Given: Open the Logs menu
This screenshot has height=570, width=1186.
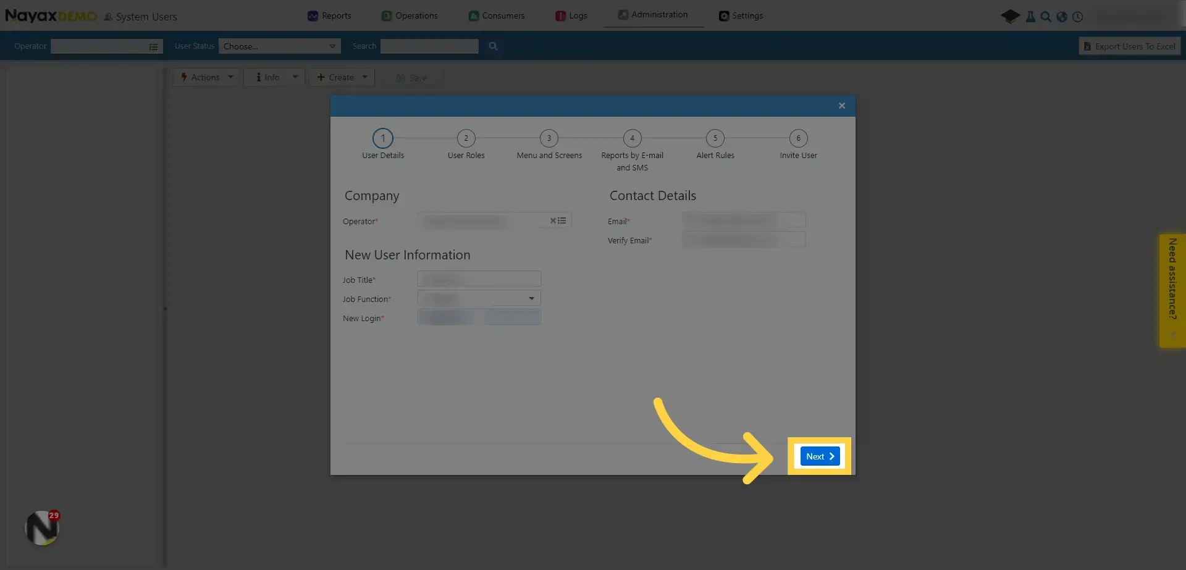Looking at the screenshot, I should click(x=571, y=15).
